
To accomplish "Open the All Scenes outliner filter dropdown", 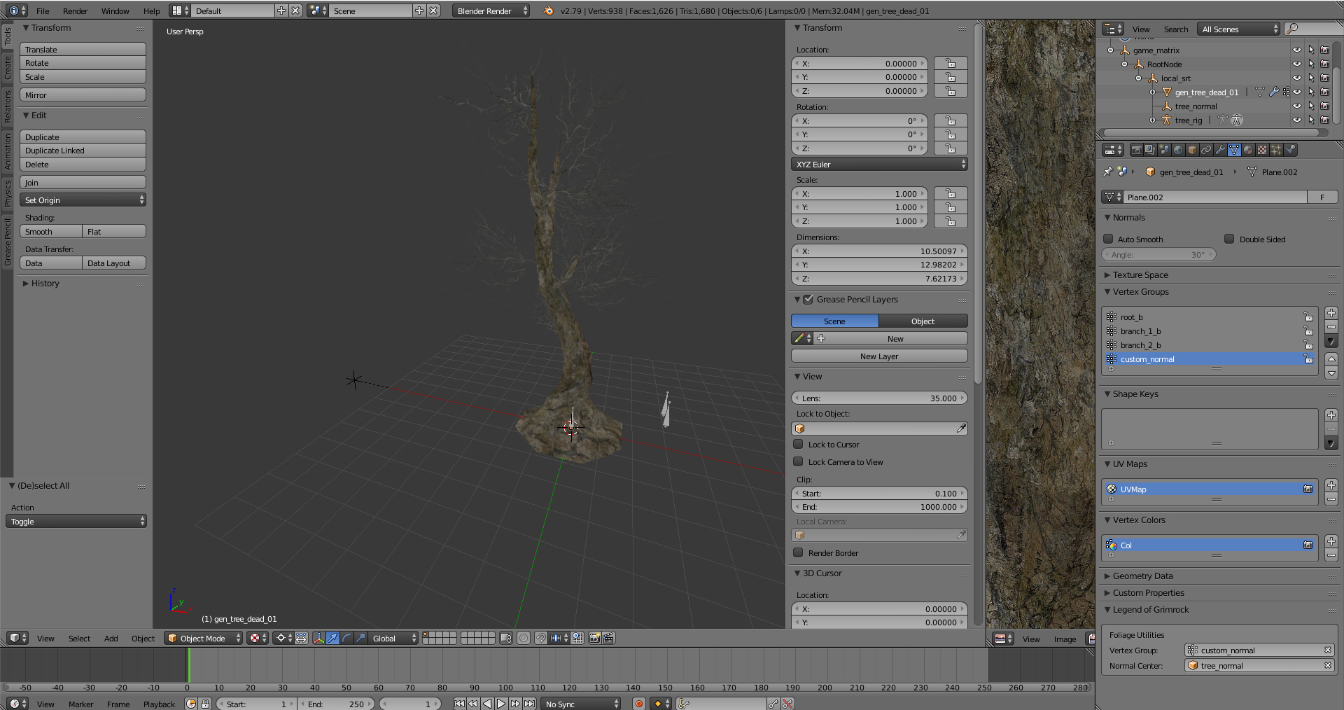I will coord(1239,29).
